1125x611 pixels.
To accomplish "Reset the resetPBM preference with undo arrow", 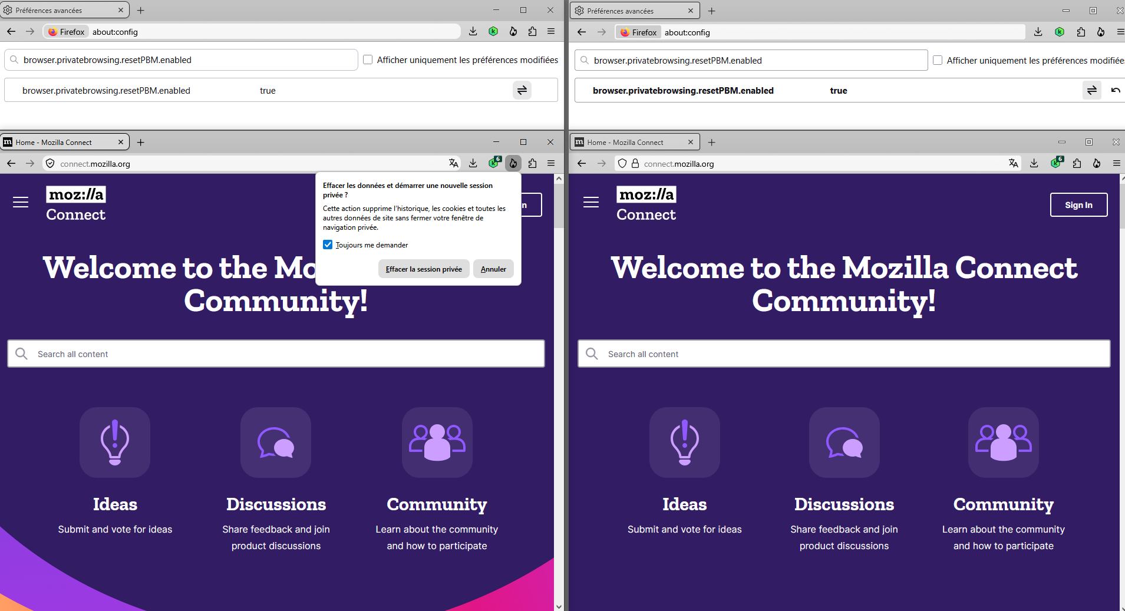I will click(x=1116, y=90).
